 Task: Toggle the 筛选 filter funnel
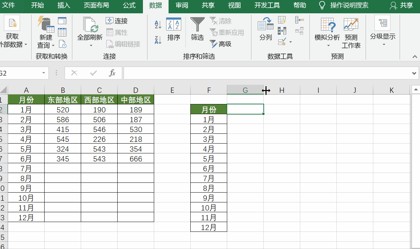tap(197, 29)
